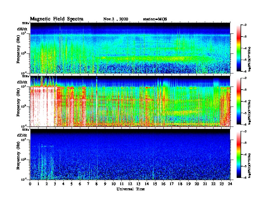The image size is (274, 211).
Task: Click the "-3" value on dZ/dt color bar
Action: [x=245, y=143]
